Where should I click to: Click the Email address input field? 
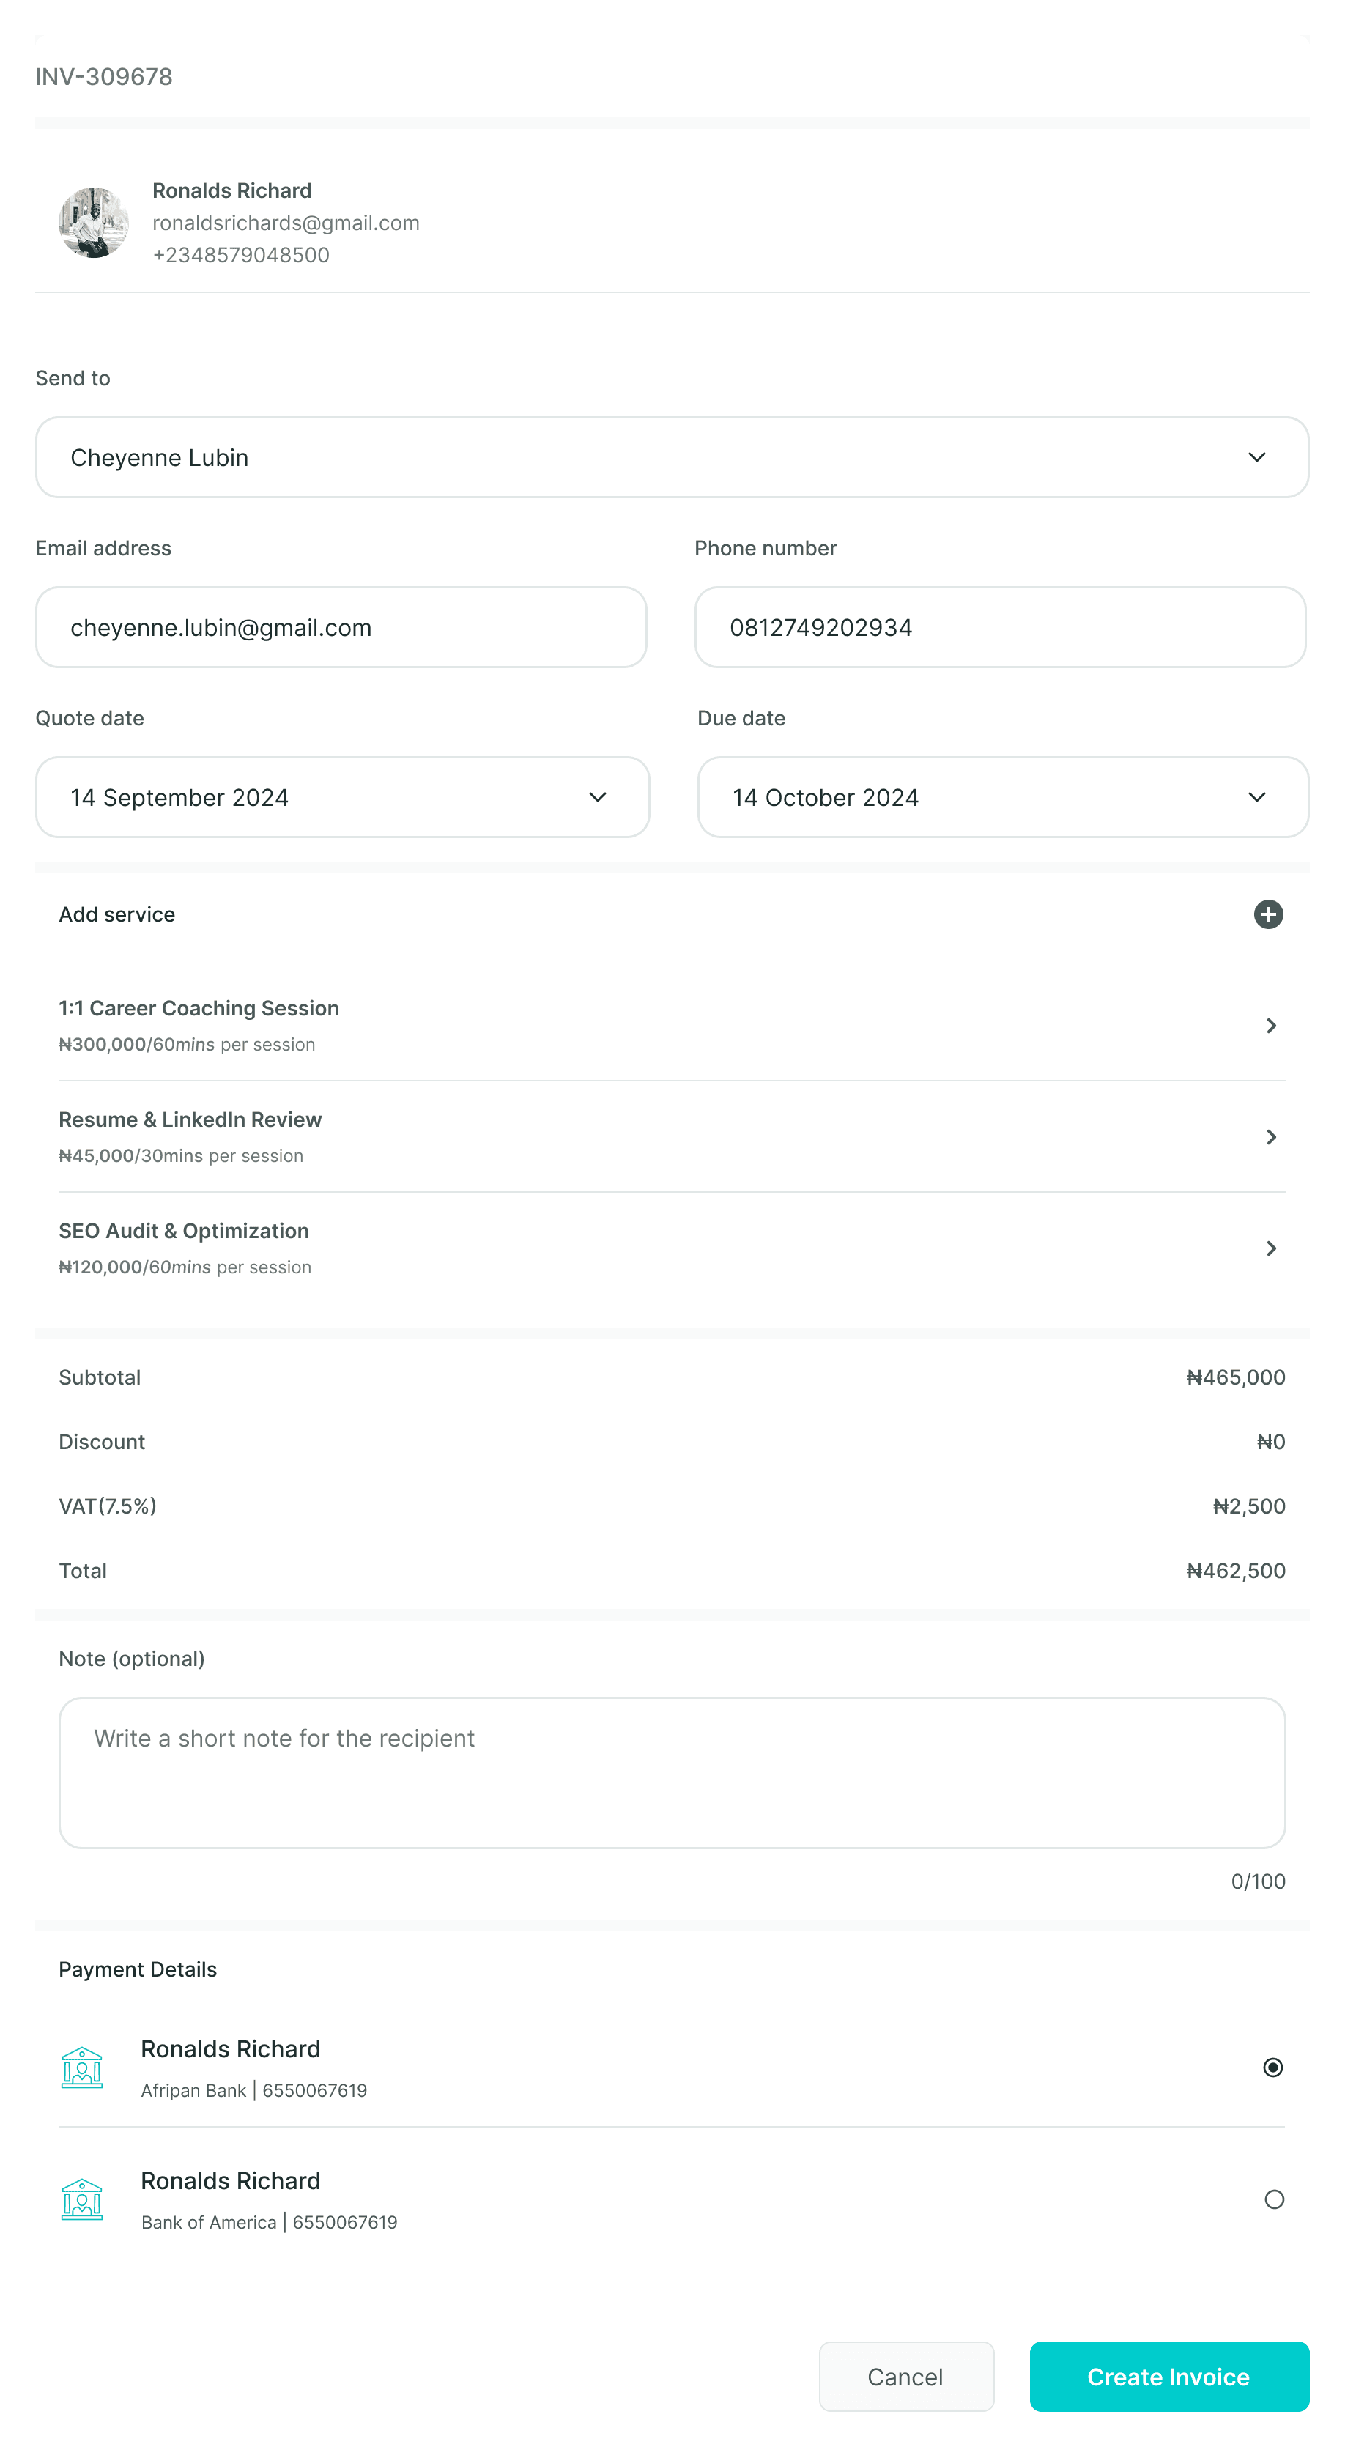tap(341, 627)
